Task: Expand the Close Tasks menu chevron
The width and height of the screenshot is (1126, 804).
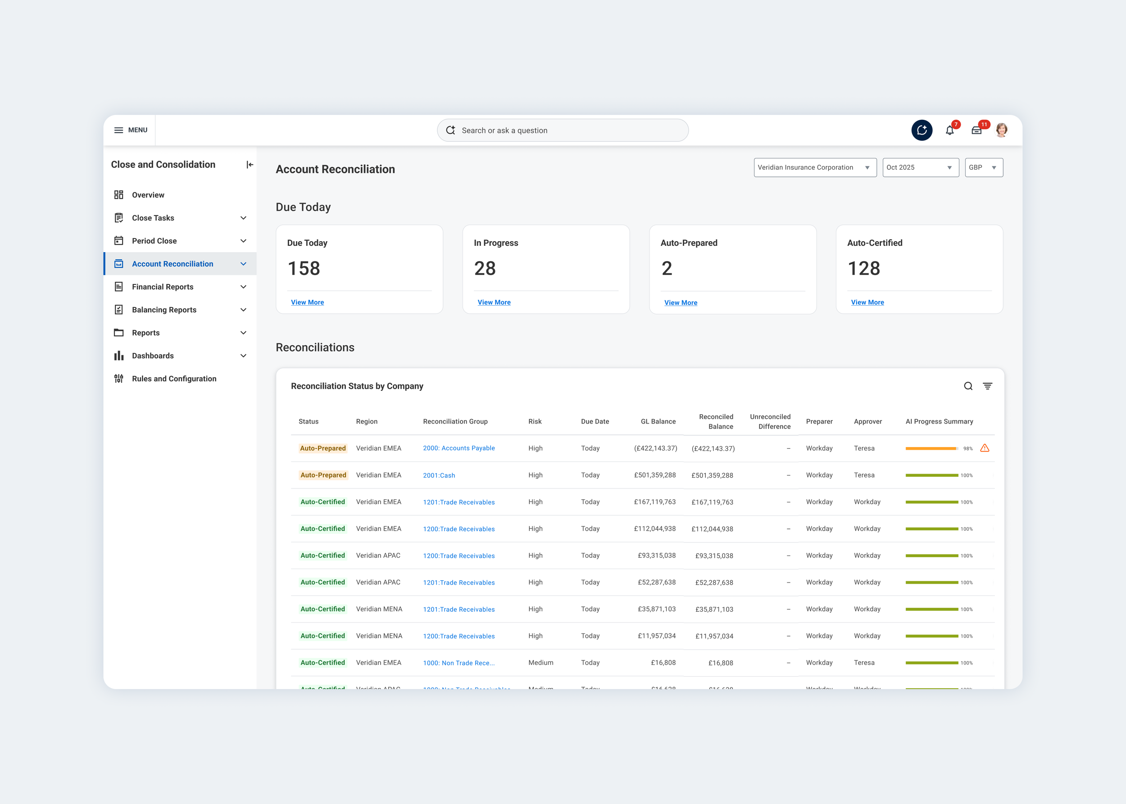Action: point(243,218)
